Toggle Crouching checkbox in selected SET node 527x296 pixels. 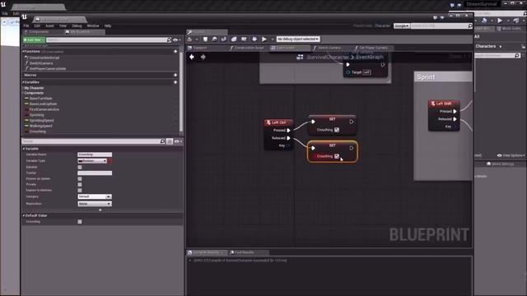337,156
